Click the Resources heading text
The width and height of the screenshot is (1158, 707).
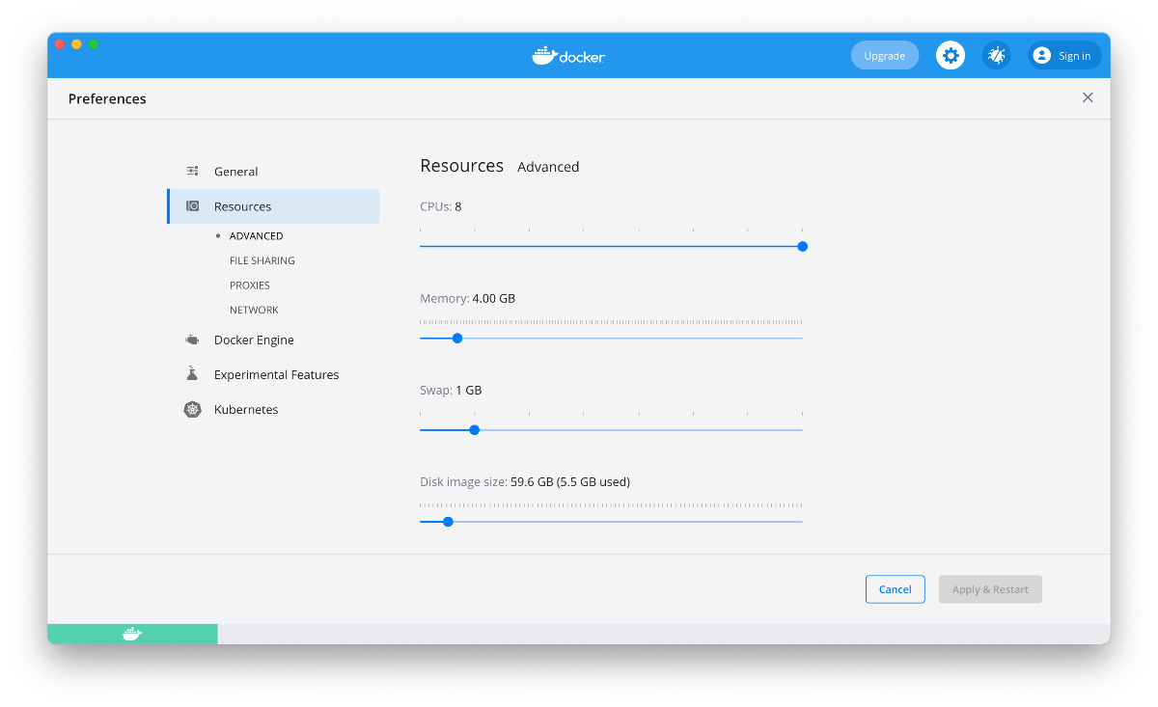[462, 166]
